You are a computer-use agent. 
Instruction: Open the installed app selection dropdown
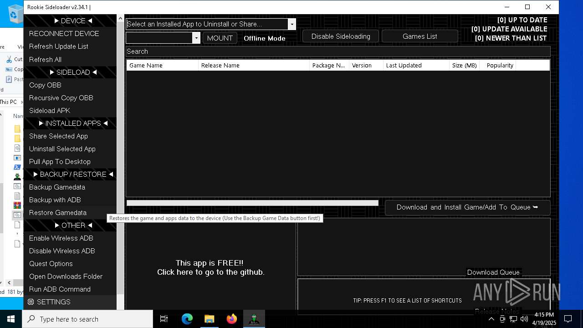211,24
